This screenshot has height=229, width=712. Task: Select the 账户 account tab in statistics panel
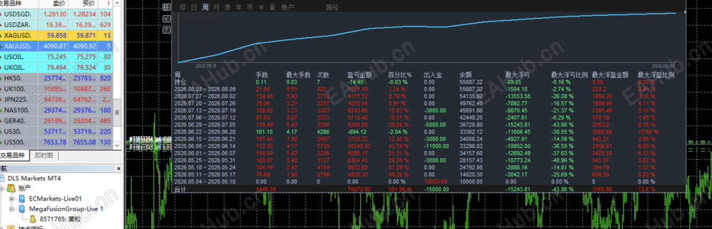(288, 7)
